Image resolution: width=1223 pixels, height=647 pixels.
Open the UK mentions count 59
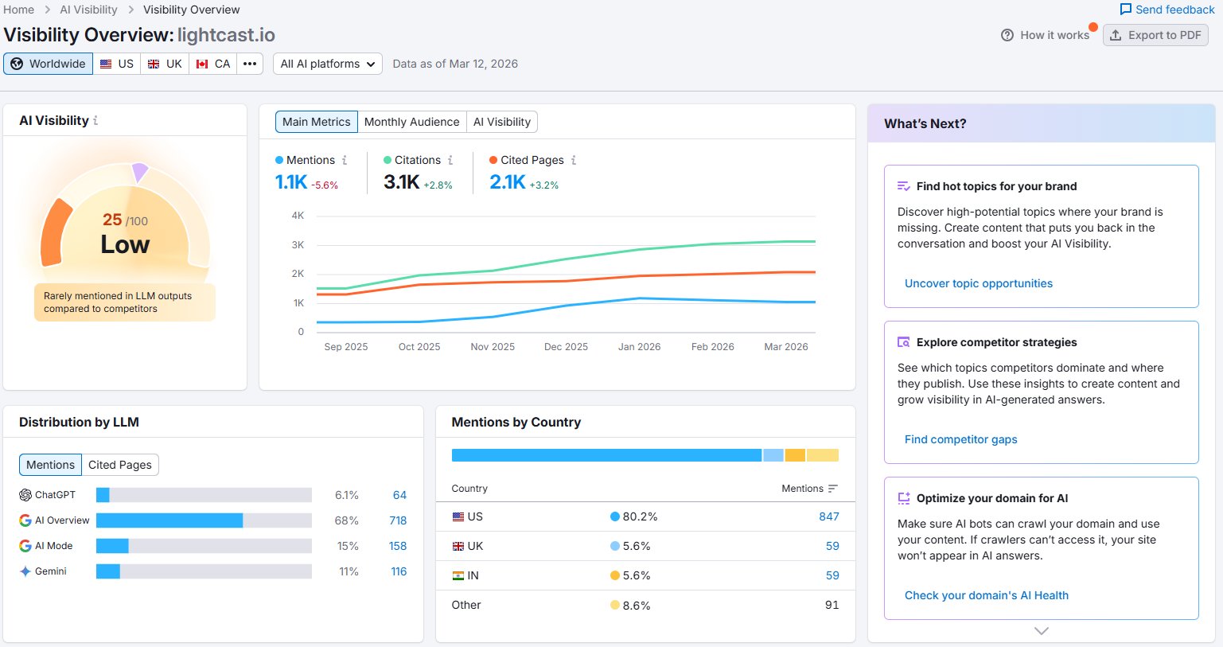(832, 546)
